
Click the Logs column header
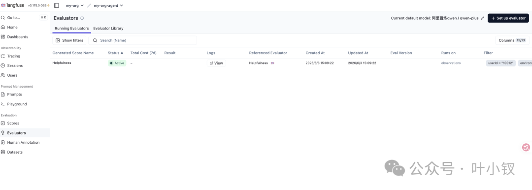tap(211, 53)
